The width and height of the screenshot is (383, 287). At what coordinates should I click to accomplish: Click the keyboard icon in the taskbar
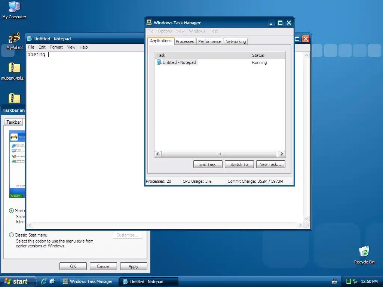coord(334,282)
